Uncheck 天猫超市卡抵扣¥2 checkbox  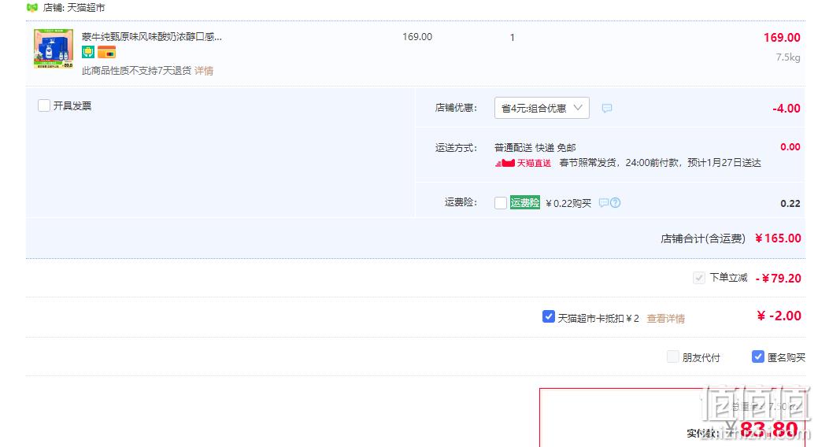(x=548, y=316)
